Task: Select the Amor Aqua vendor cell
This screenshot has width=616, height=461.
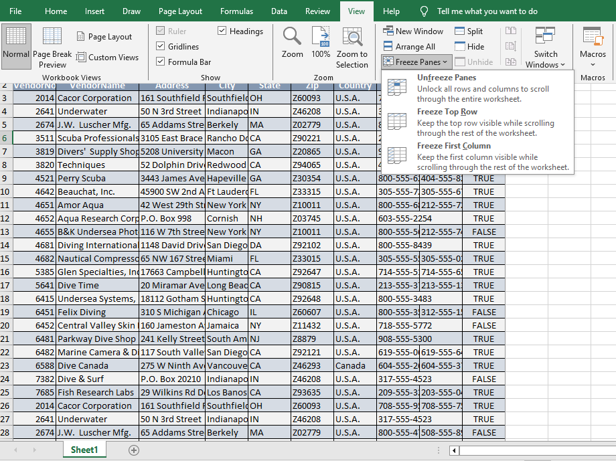Action: coord(98,205)
